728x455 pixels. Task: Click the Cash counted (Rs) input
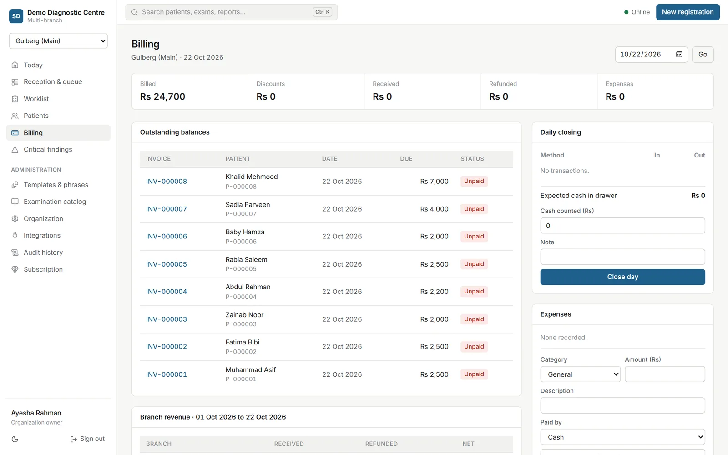click(x=622, y=226)
